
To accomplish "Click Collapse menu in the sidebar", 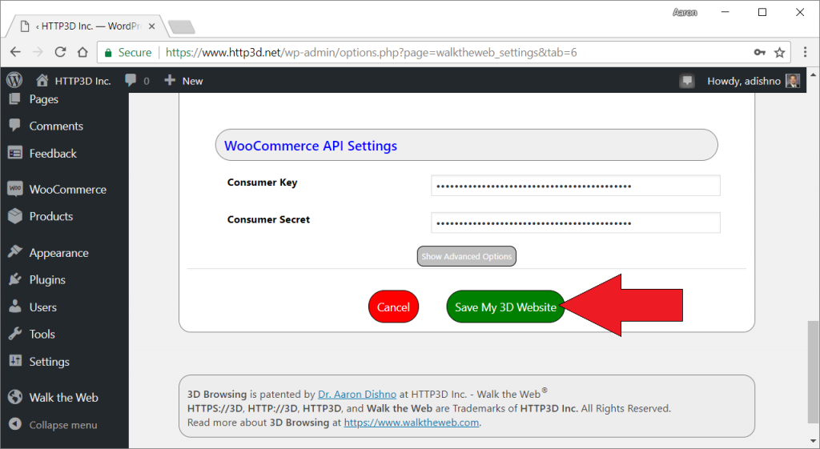I will coord(64,425).
